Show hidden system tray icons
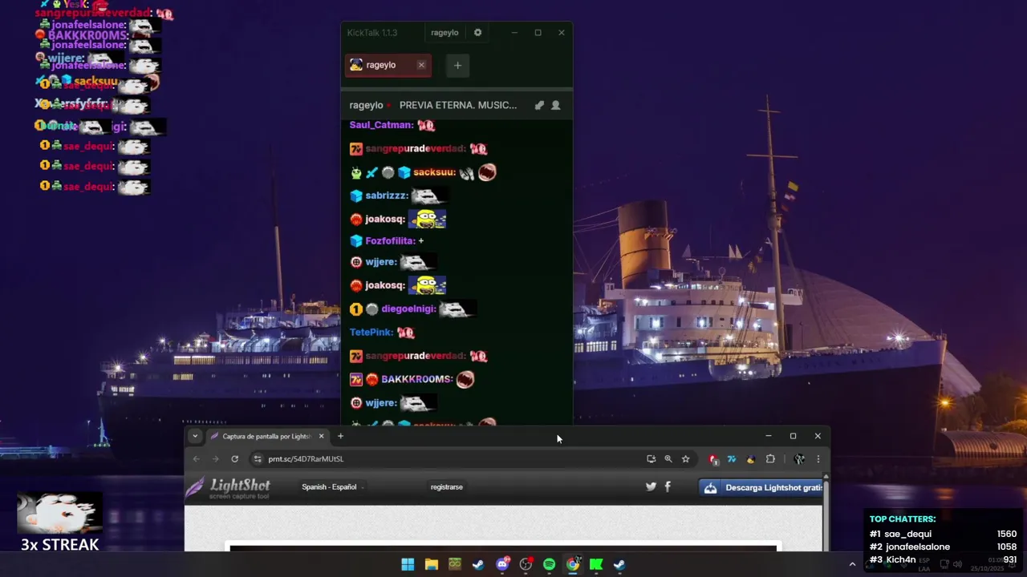The width and height of the screenshot is (1027, 577). pyautogui.click(x=852, y=565)
